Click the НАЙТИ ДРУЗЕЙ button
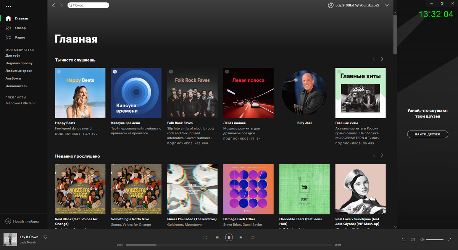 click(427, 134)
